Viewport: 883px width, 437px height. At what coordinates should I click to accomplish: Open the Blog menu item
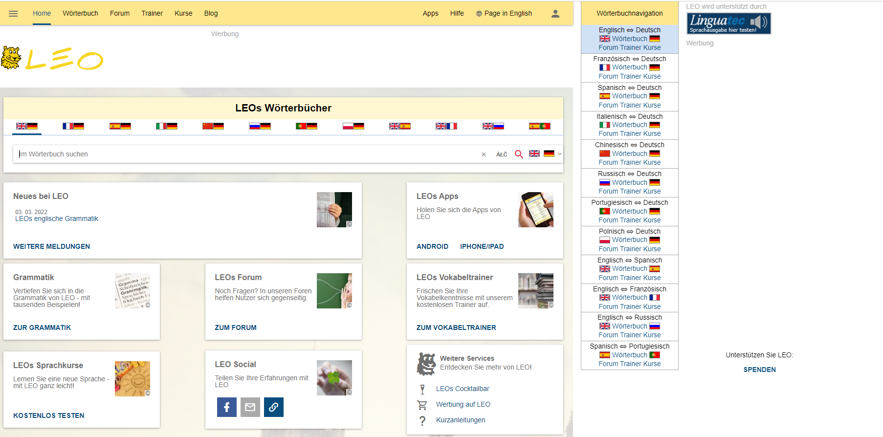211,14
